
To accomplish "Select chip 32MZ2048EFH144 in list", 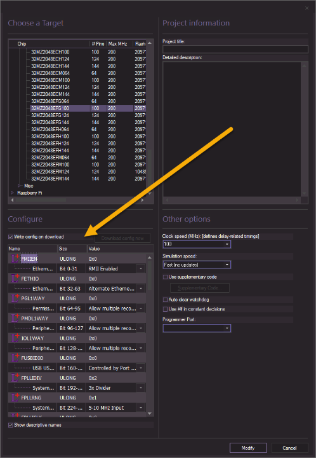I will click(50, 150).
